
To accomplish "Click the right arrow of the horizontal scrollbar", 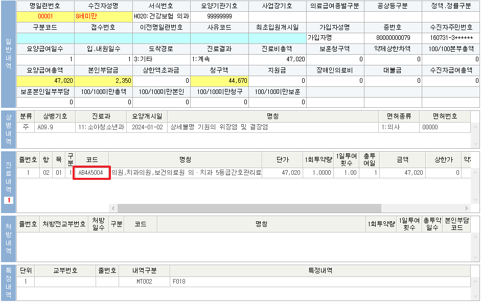I will point(466,208).
